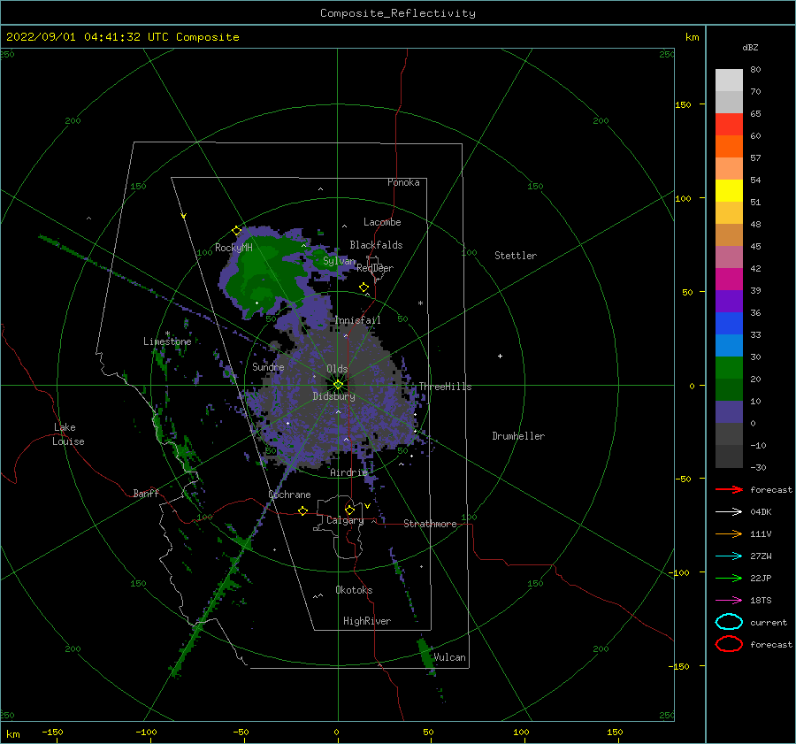
Task: Click the Okotoks label
Action: 354,589
